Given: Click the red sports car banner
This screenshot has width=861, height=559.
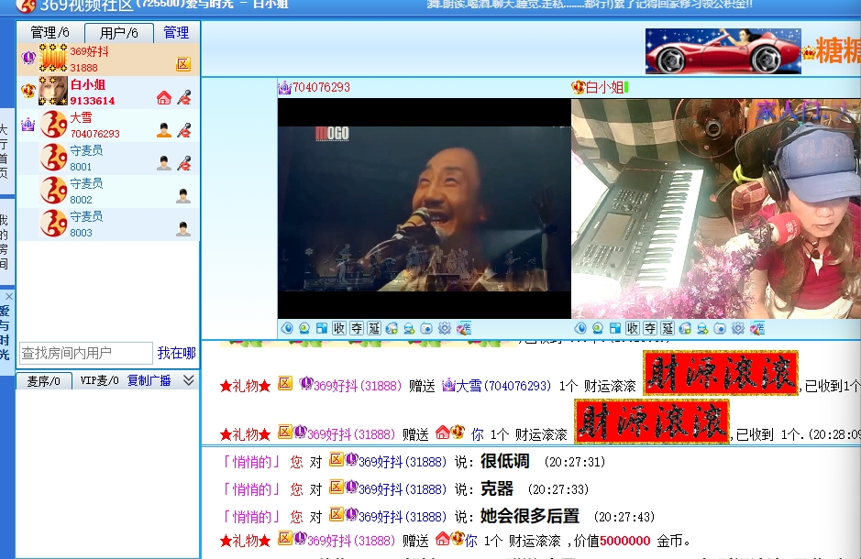Looking at the screenshot, I should (x=723, y=51).
